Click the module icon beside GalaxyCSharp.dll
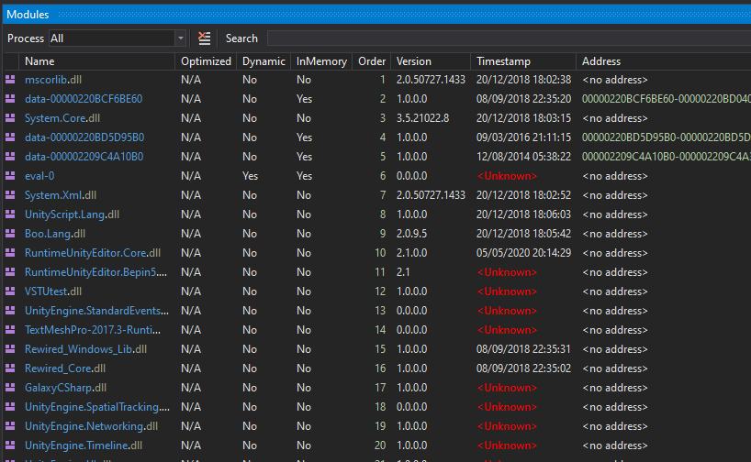 [10, 388]
